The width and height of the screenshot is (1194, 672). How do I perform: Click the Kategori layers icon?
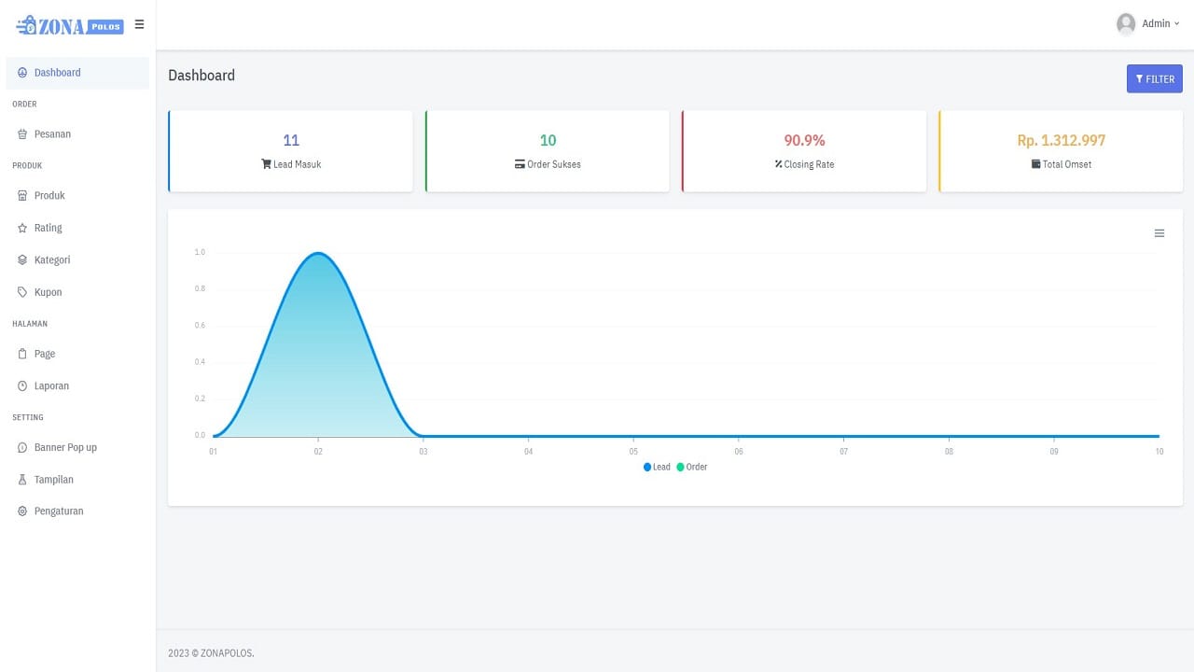click(22, 260)
